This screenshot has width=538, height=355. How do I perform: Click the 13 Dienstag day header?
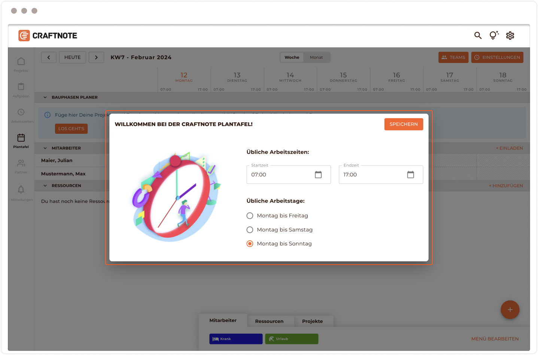coord(237,77)
